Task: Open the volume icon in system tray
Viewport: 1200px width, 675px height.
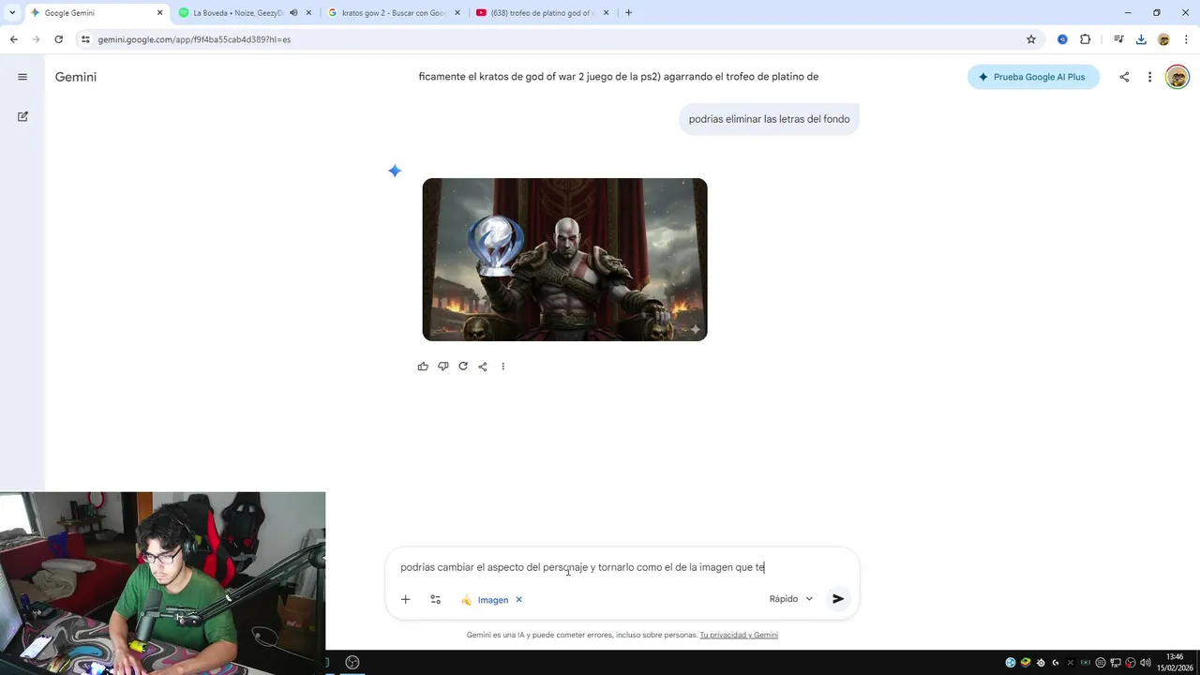Action: [x=1146, y=663]
